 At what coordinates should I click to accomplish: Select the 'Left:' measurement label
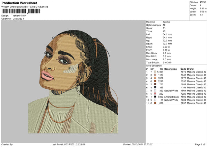click(148, 34)
